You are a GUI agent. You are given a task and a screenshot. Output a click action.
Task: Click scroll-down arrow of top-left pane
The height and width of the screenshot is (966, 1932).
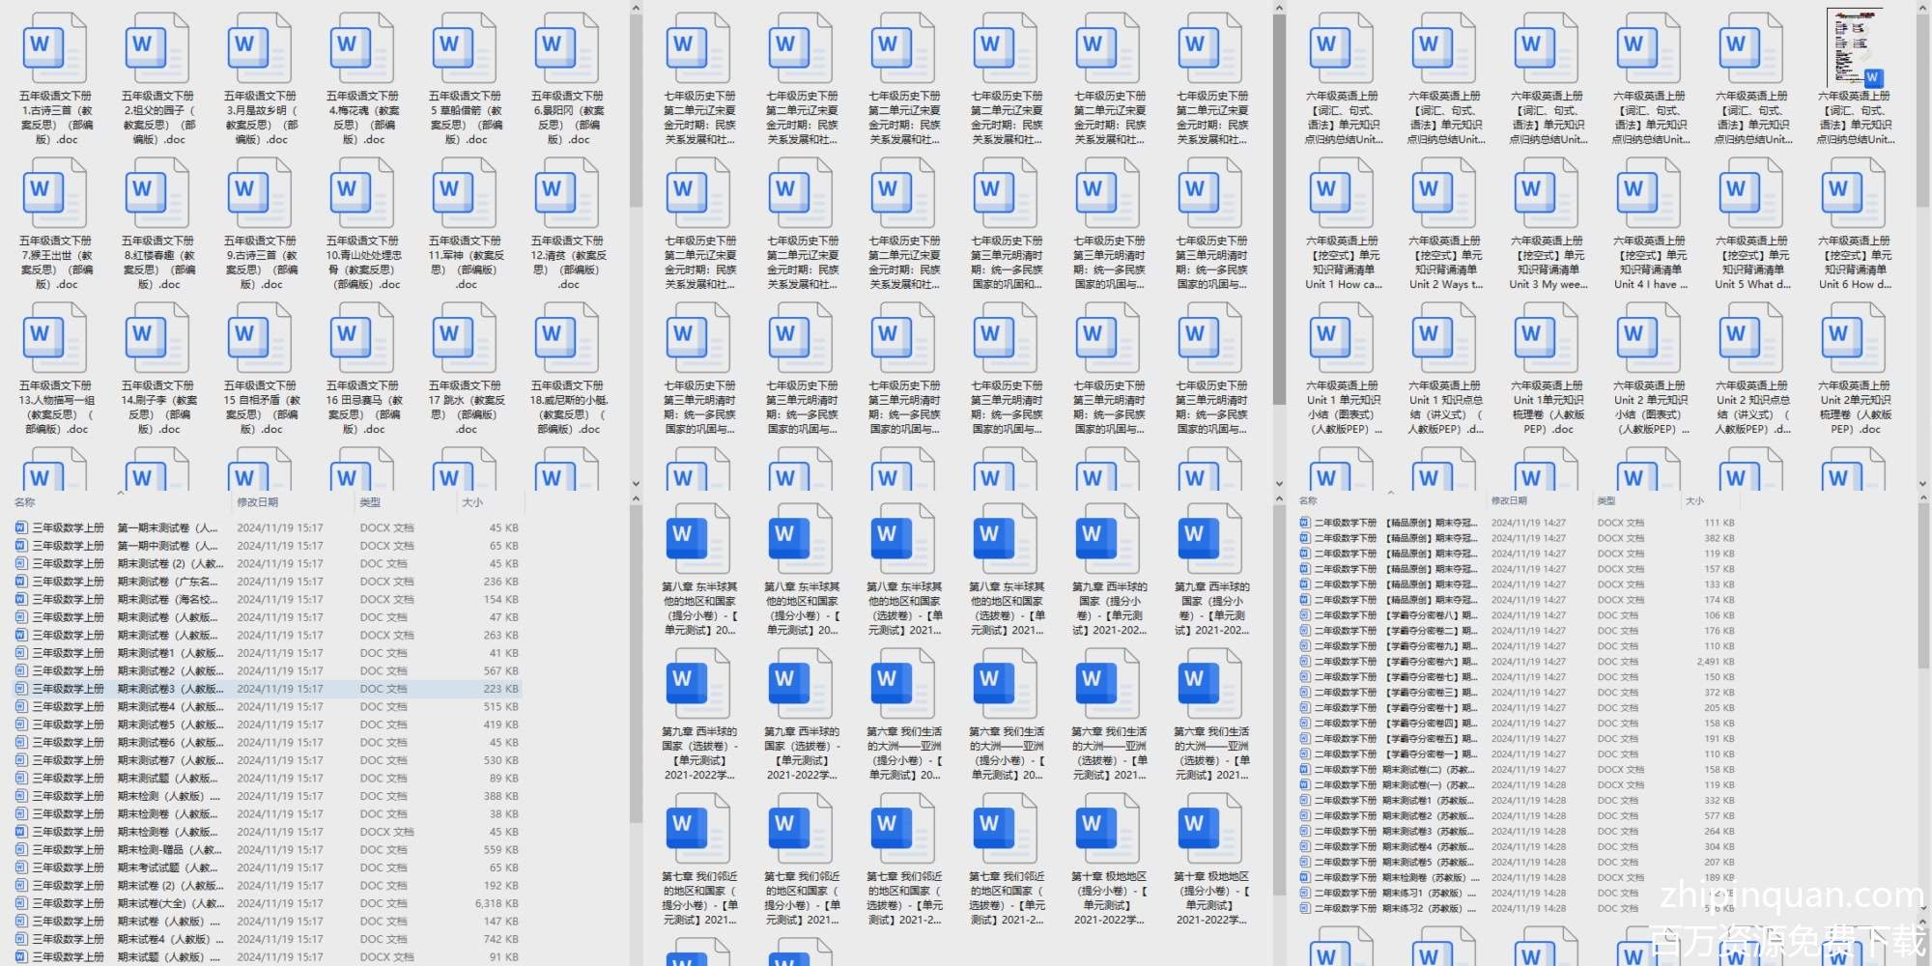(x=636, y=483)
